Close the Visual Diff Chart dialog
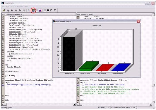The image size is (156, 110). [138, 21]
